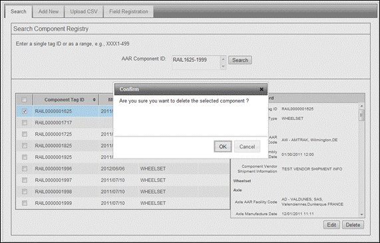Click WHEELSET in row RAIL0000001996
Viewport: 380px width, 243px height.
click(153, 168)
